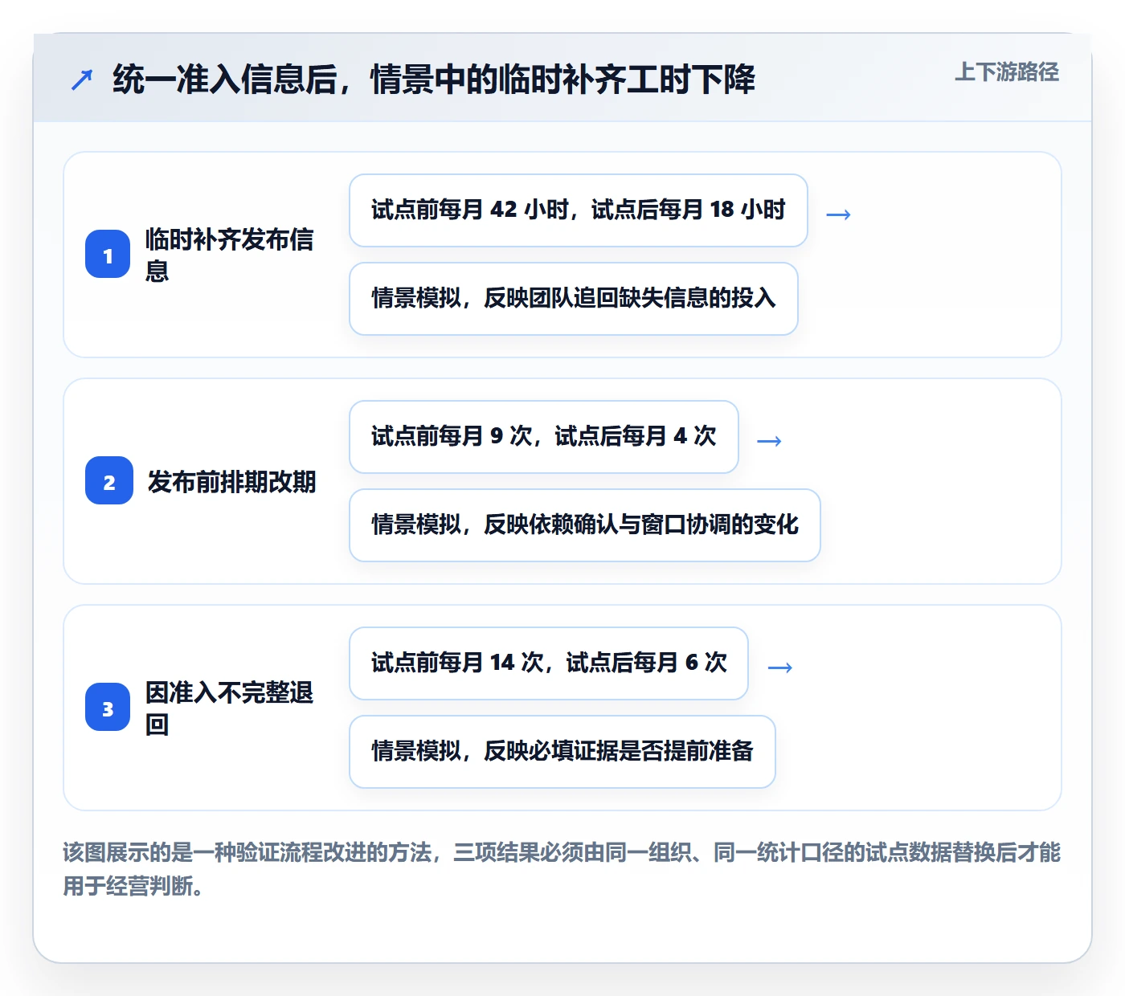Select the row label "发布前排期改期"
Viewport: 1125px width, 996px height.
[x=231, y=482]
